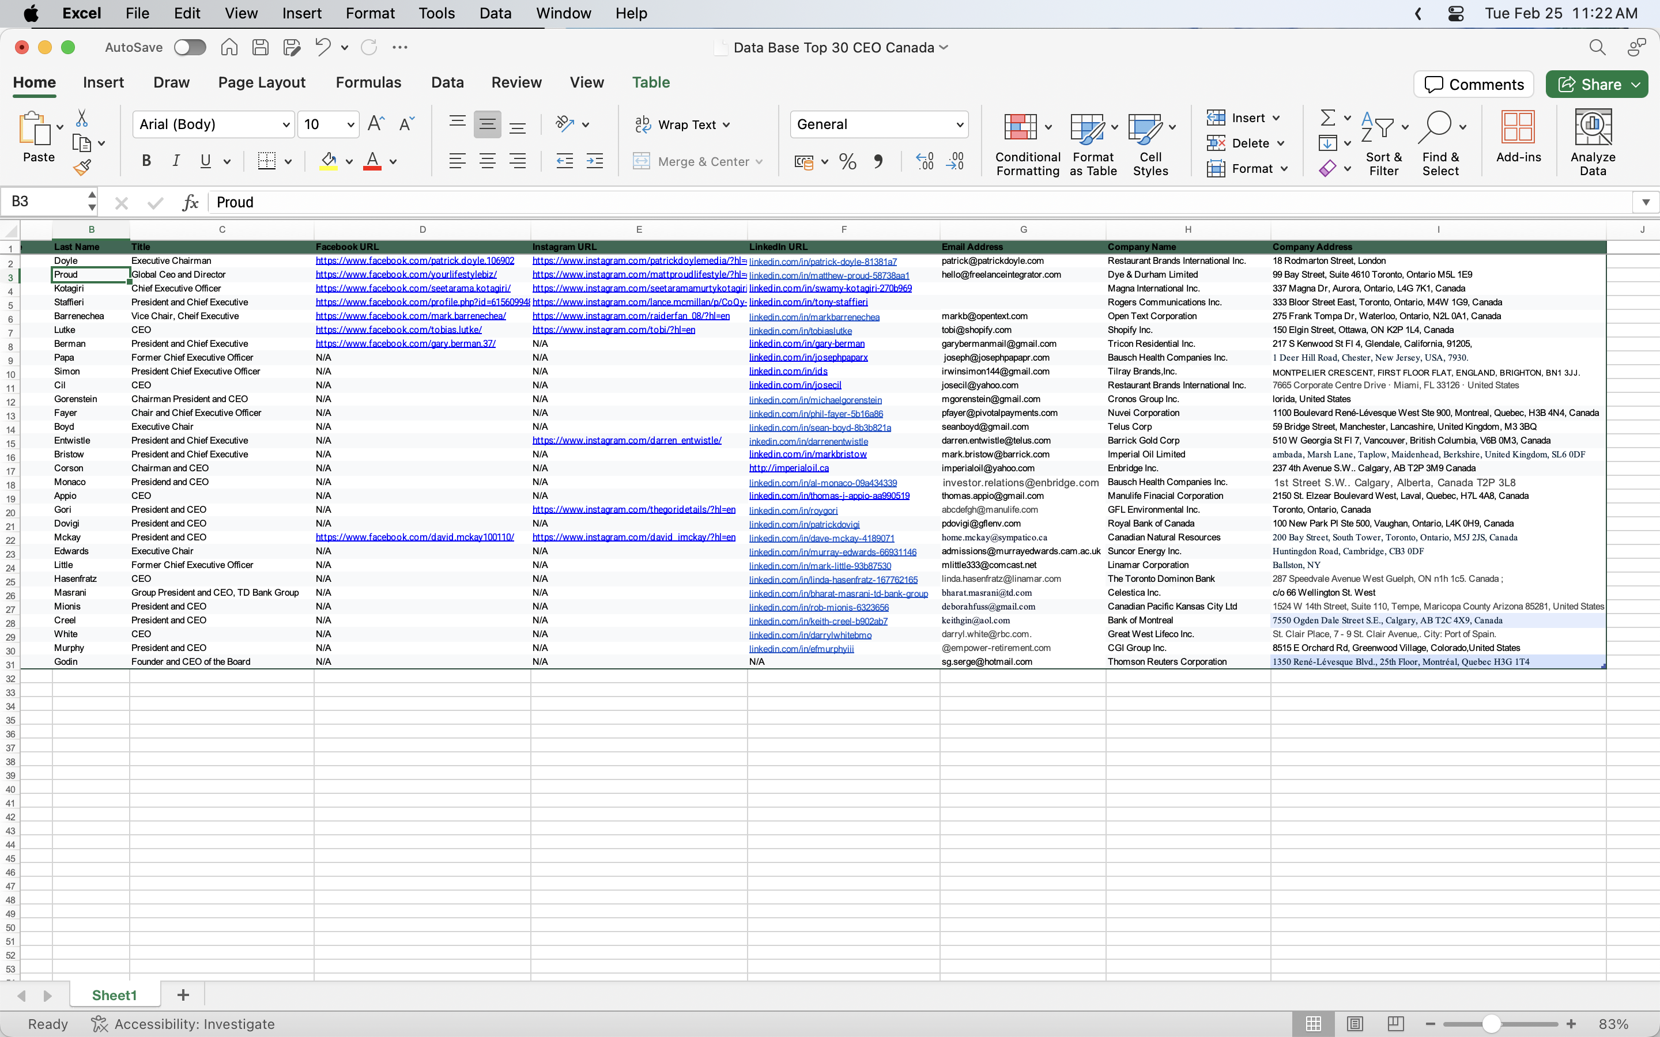1660x1037 pixels.
Task: Click the Comments button
Action: (1473, 84)
